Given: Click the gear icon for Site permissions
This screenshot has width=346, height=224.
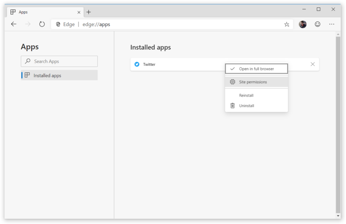Looking at the screenshot, I should [x=232, y=82].
